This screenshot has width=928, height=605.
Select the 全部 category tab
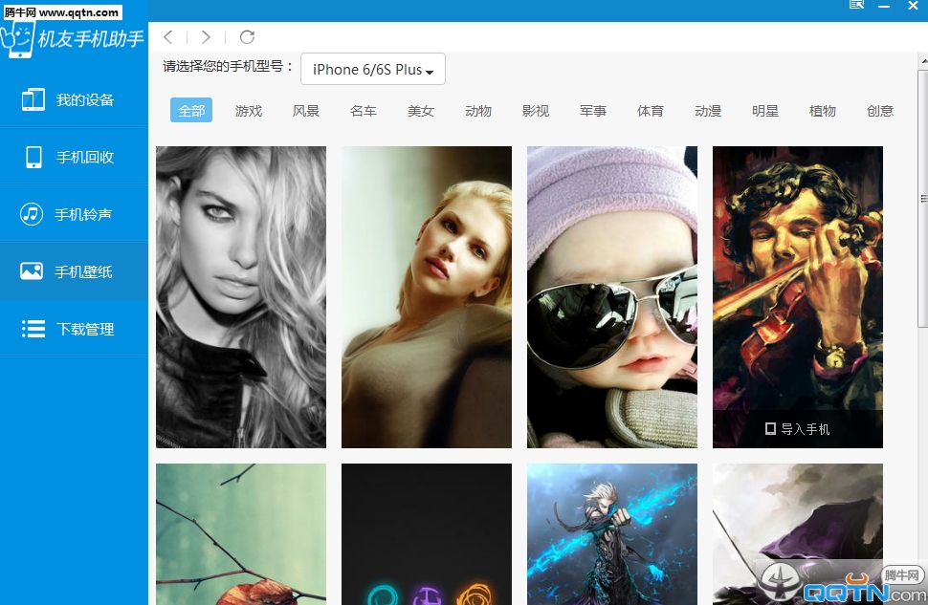click(191, 111)
